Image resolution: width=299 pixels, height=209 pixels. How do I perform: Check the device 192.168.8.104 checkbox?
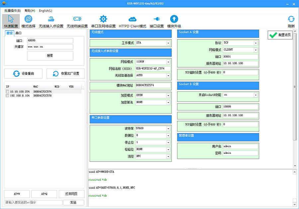pos(7,96)
